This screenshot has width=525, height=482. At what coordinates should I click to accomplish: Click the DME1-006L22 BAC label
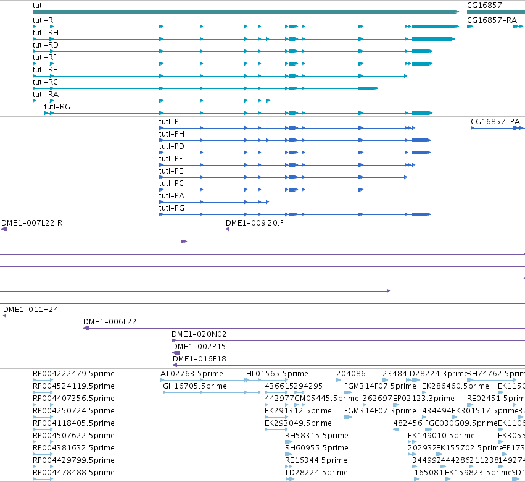(x=109, y=322)
